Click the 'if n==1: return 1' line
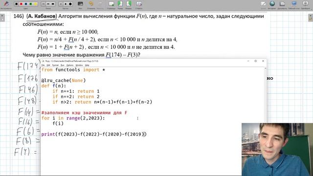The width and height of the screenshot is (313, 176). coord(76,91)
